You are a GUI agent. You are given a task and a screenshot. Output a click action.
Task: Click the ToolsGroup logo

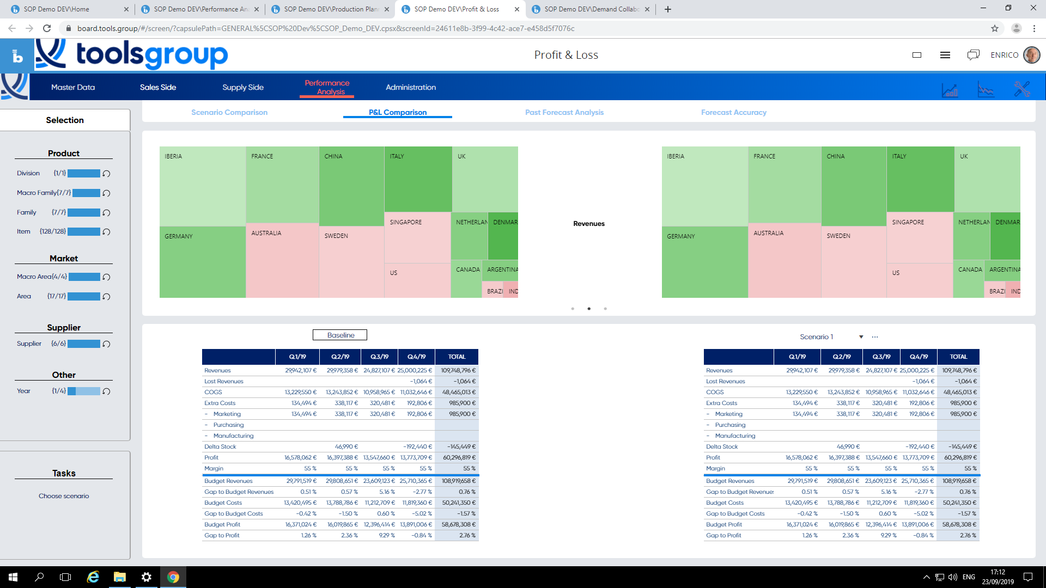tap(131, 54)
